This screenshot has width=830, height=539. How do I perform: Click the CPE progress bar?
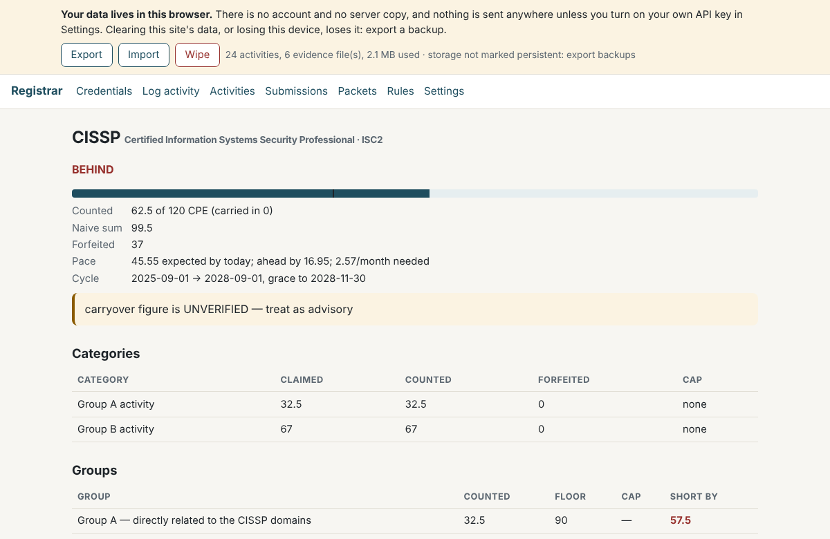tap(415, 193)
